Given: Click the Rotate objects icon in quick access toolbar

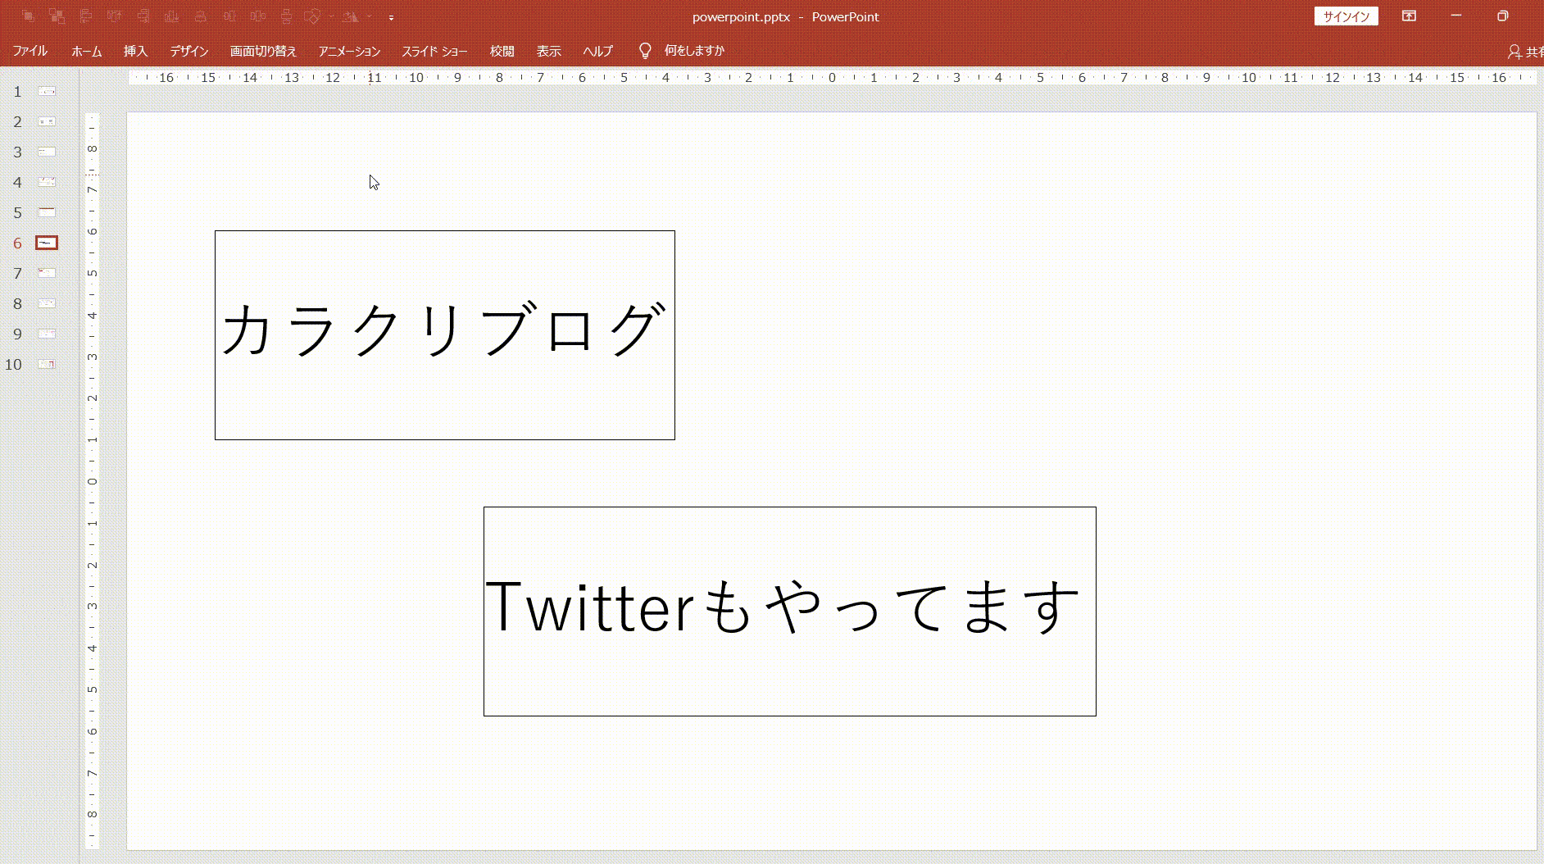Looking at the screenshot, I should coord(350,16).
